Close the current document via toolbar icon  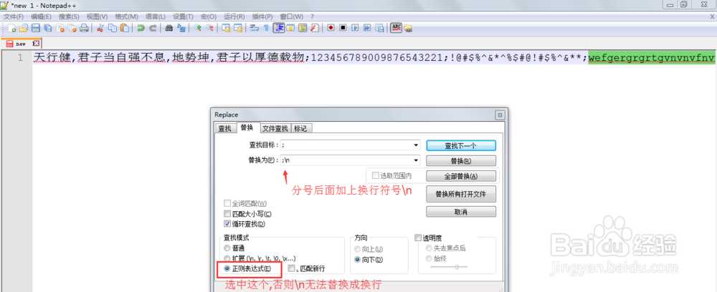[x=60, y=28]
